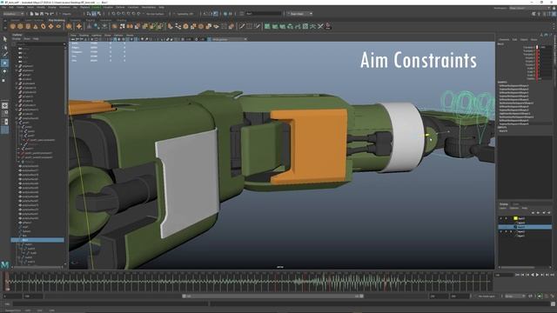Toggle visibility of the top yellow layer

[501, 218]
